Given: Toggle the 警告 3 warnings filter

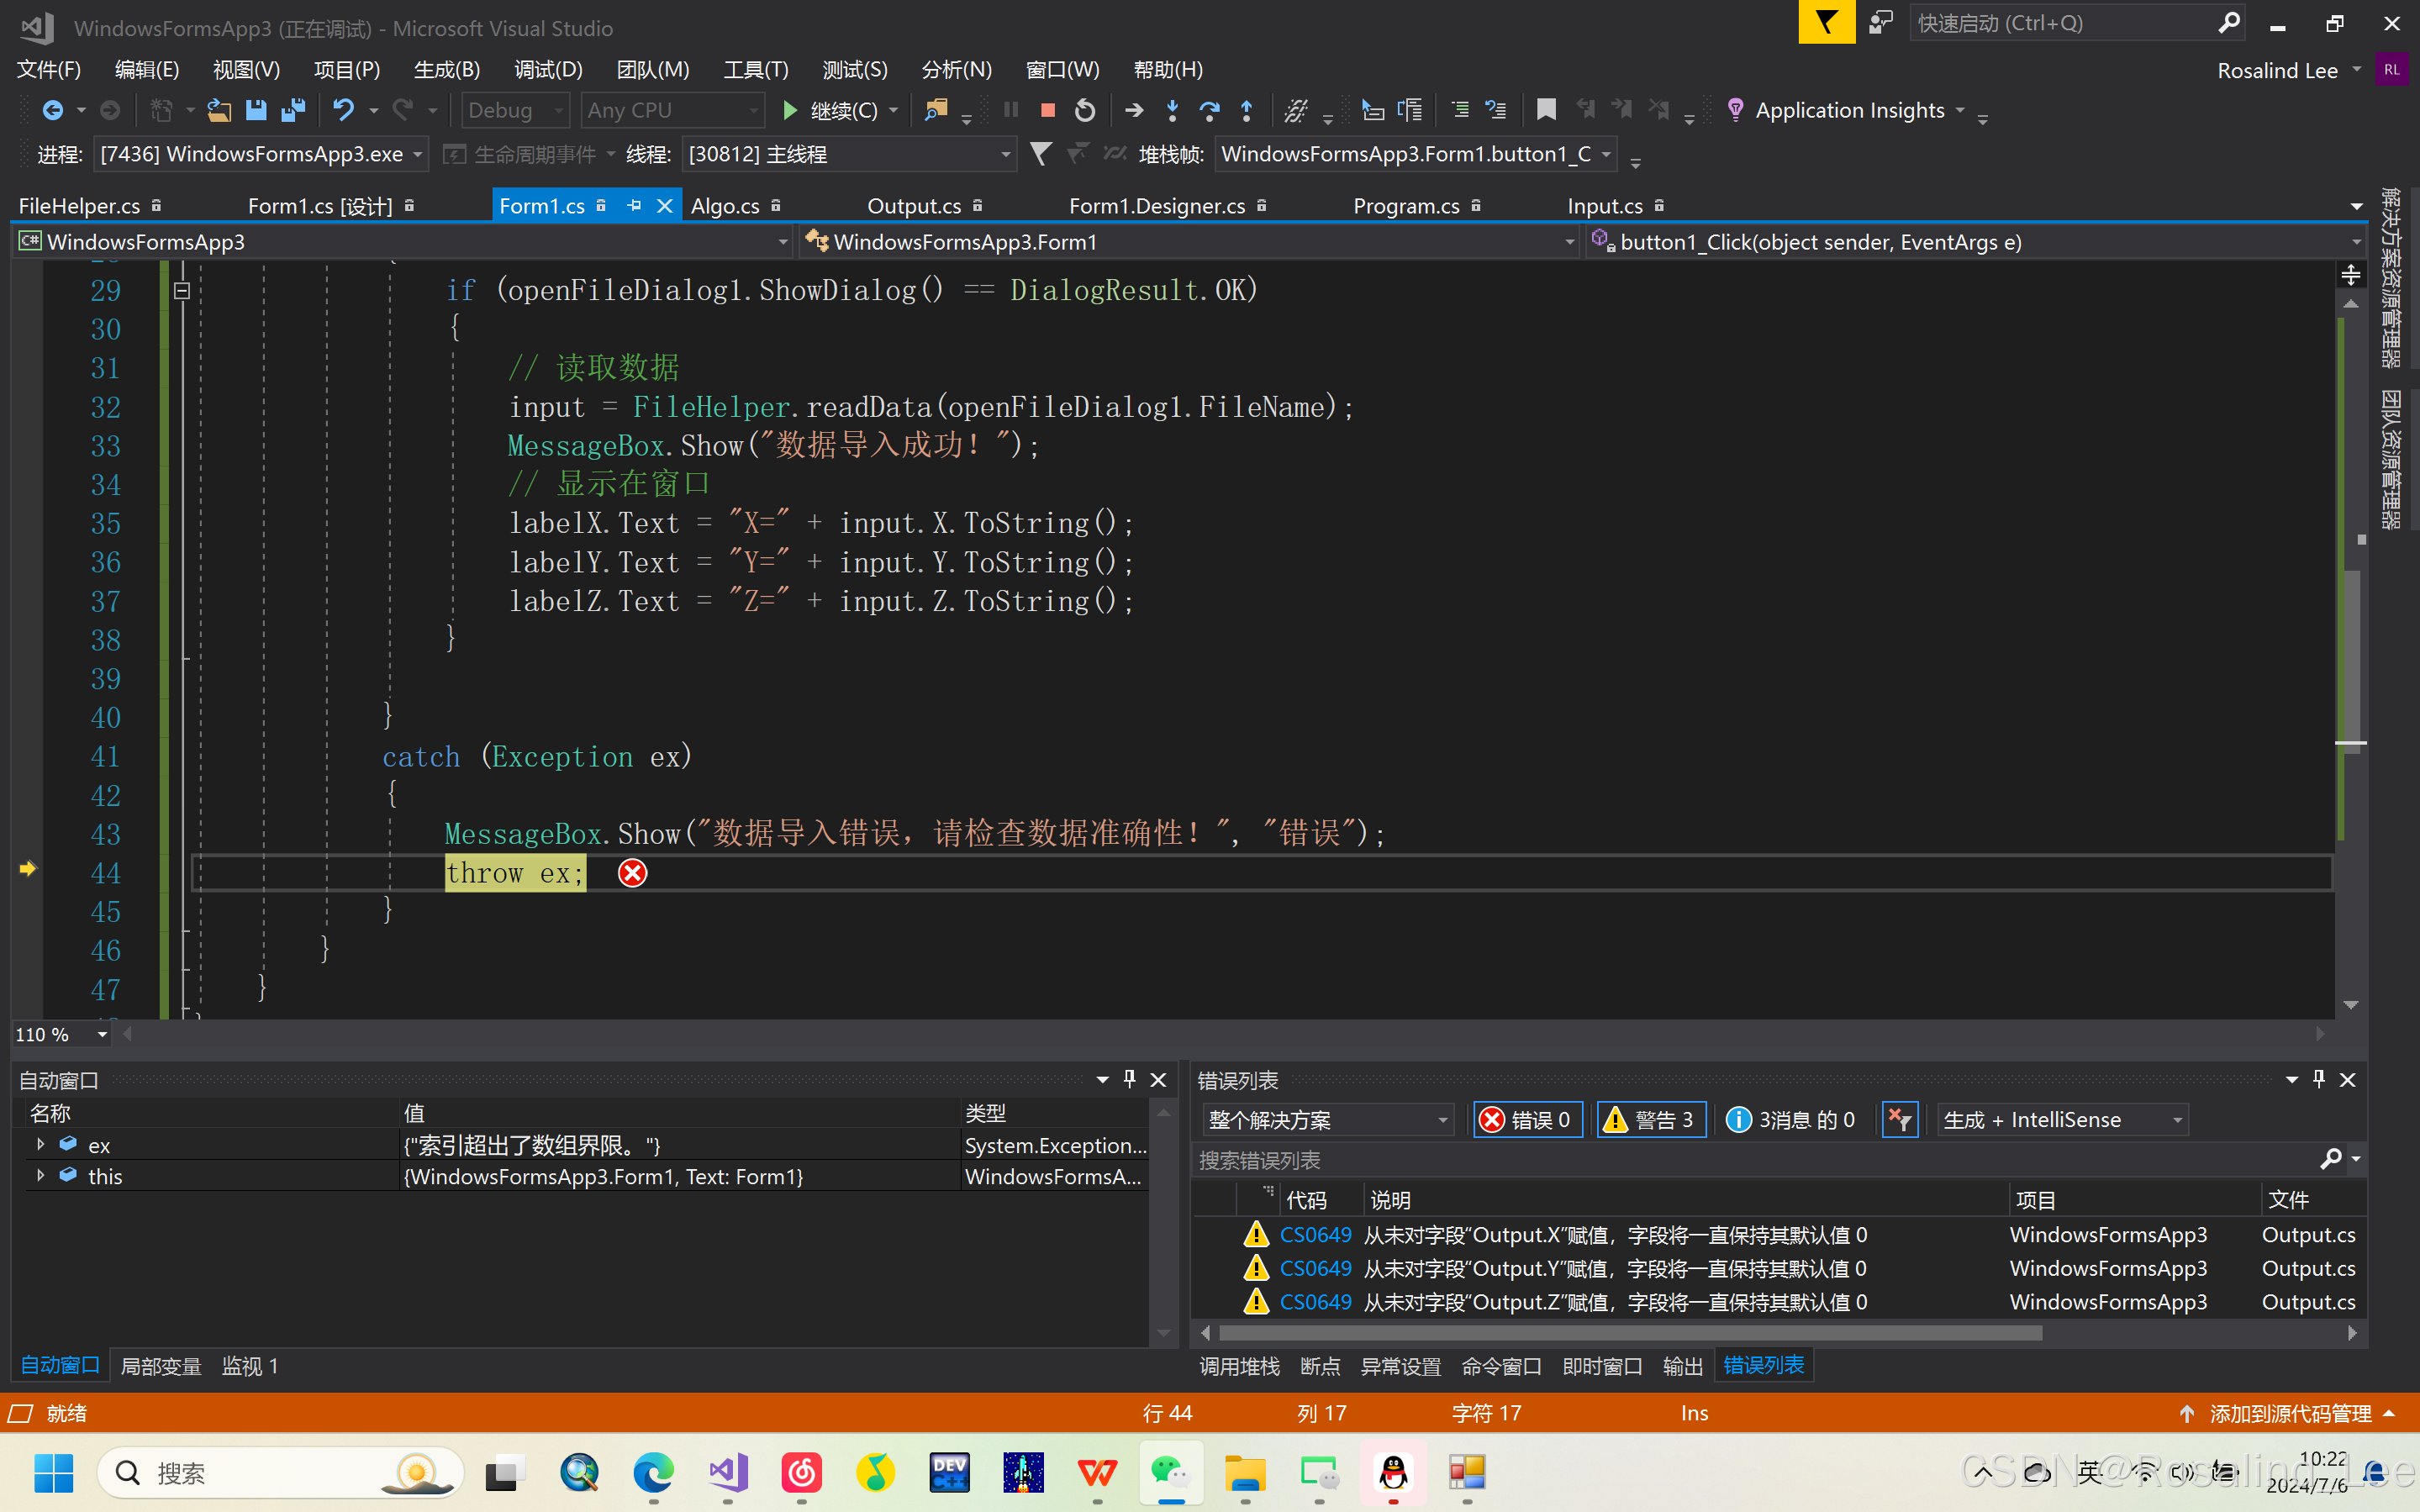Looking at the screenshot, I should tap(1649, 1120).
